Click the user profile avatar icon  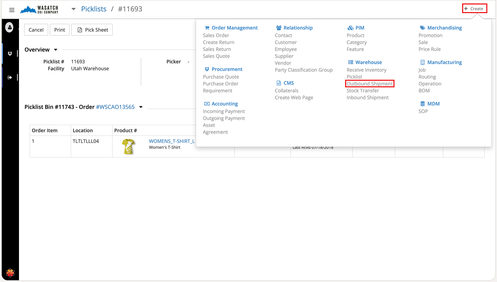pos(9,27)
